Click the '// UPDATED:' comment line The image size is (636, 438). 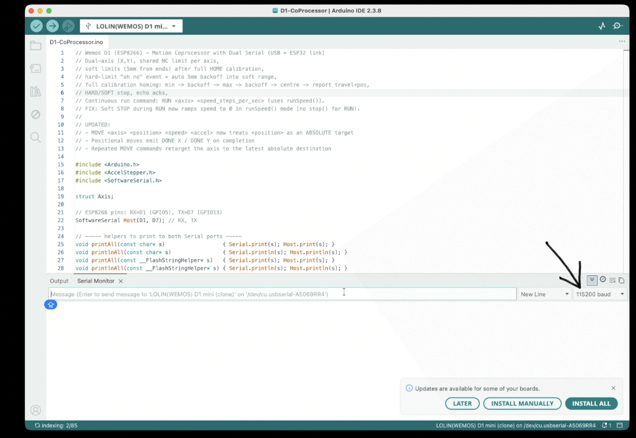click(x=93, y=124)
